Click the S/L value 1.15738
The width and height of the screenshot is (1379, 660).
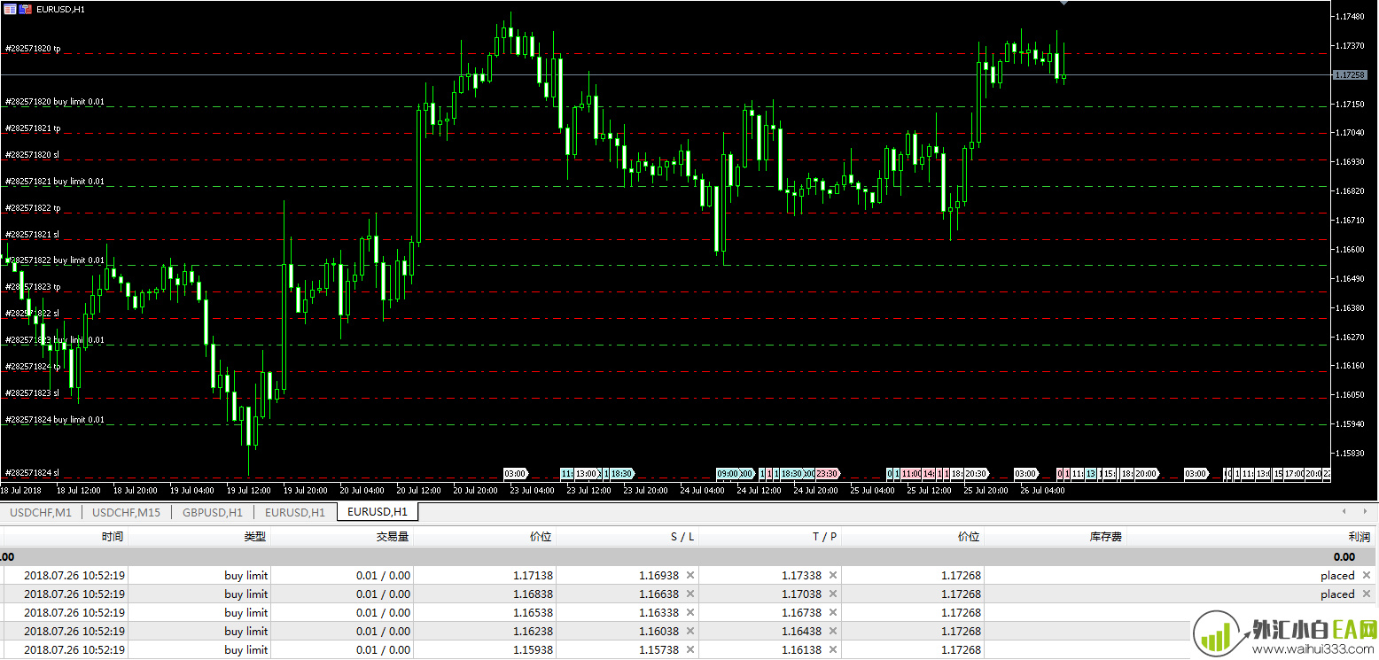[x=658, y=649]
